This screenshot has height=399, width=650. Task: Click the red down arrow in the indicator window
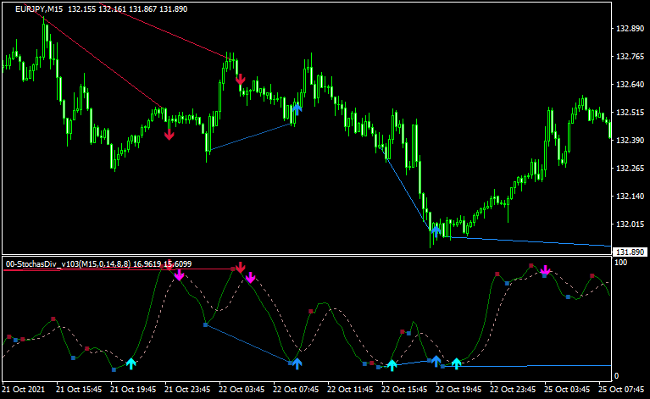pyautogui.click(x=241, y=269)
